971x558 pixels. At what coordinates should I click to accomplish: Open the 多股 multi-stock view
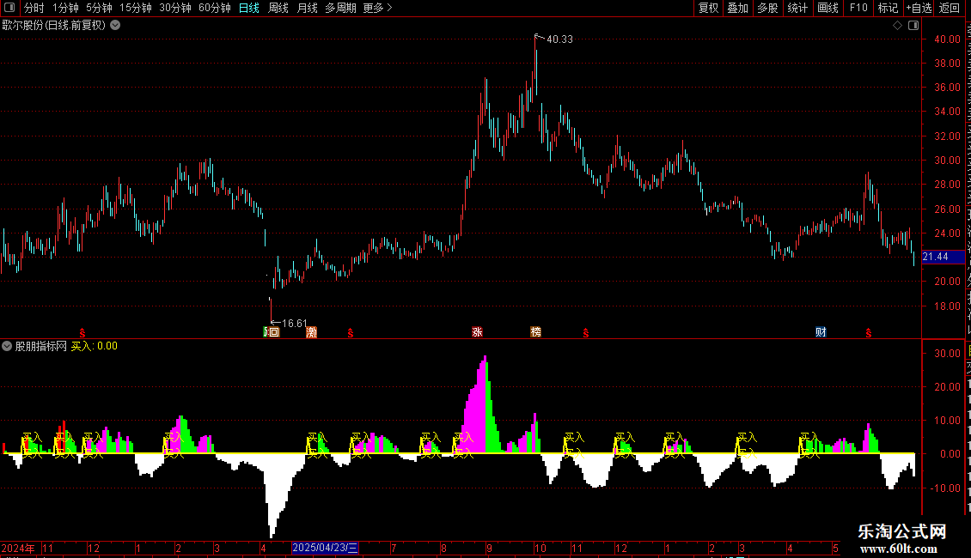point(768,8)
